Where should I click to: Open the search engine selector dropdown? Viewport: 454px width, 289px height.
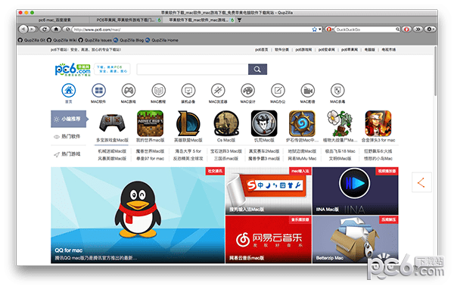click(330, 30)
